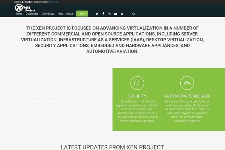Click the Automotive car circle icon
This screenshot has width=225, height=150.
click(187, 83)
